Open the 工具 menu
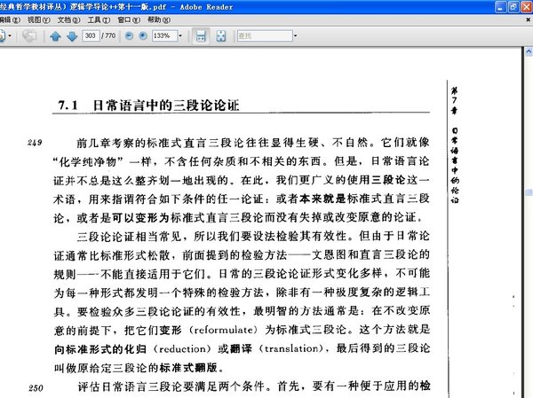The image size is (533, 398). [x=99, y=20]
